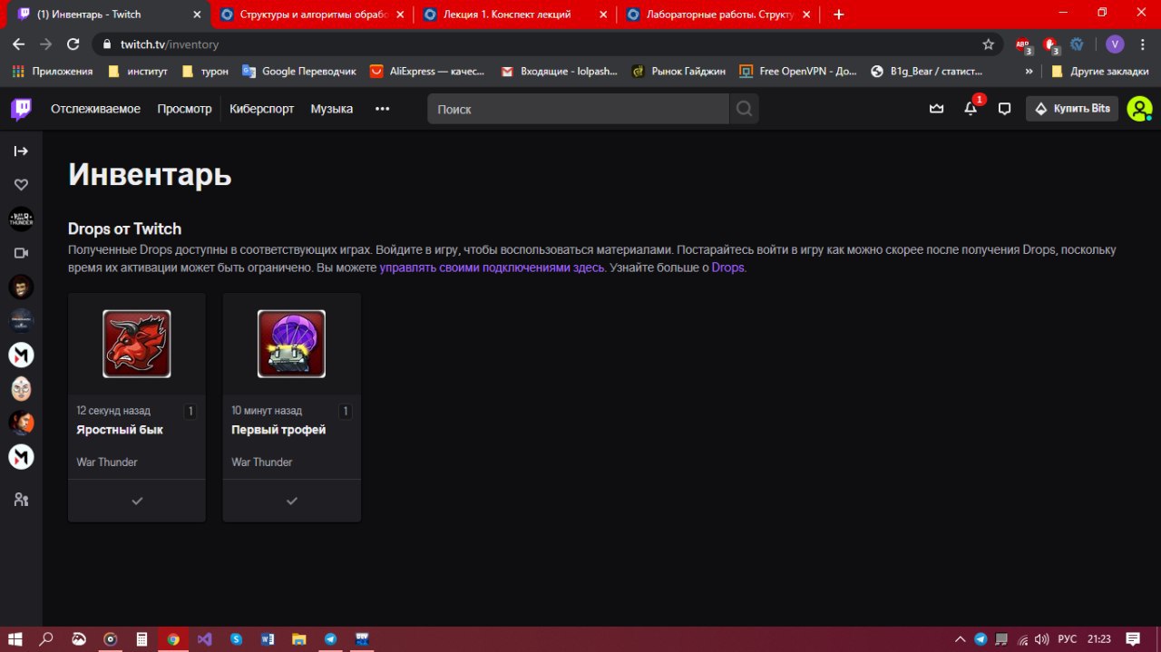Open Google Переводчик bookmark
This screenshot has height=652, width=1161.
299,71
